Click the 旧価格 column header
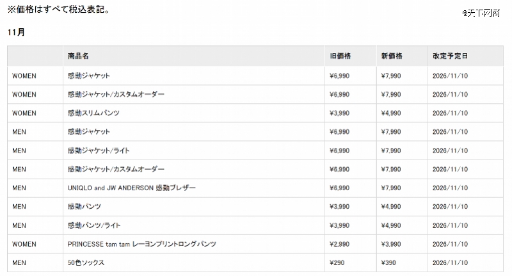The image size is (512, 276). pos(340,56)
